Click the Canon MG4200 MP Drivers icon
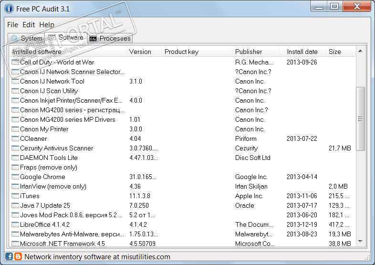 [x=15, y=119]
